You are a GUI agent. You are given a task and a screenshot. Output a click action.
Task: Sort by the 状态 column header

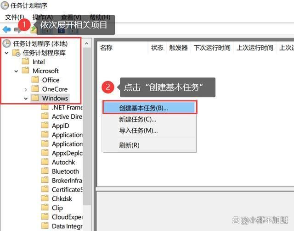point(157,48)
